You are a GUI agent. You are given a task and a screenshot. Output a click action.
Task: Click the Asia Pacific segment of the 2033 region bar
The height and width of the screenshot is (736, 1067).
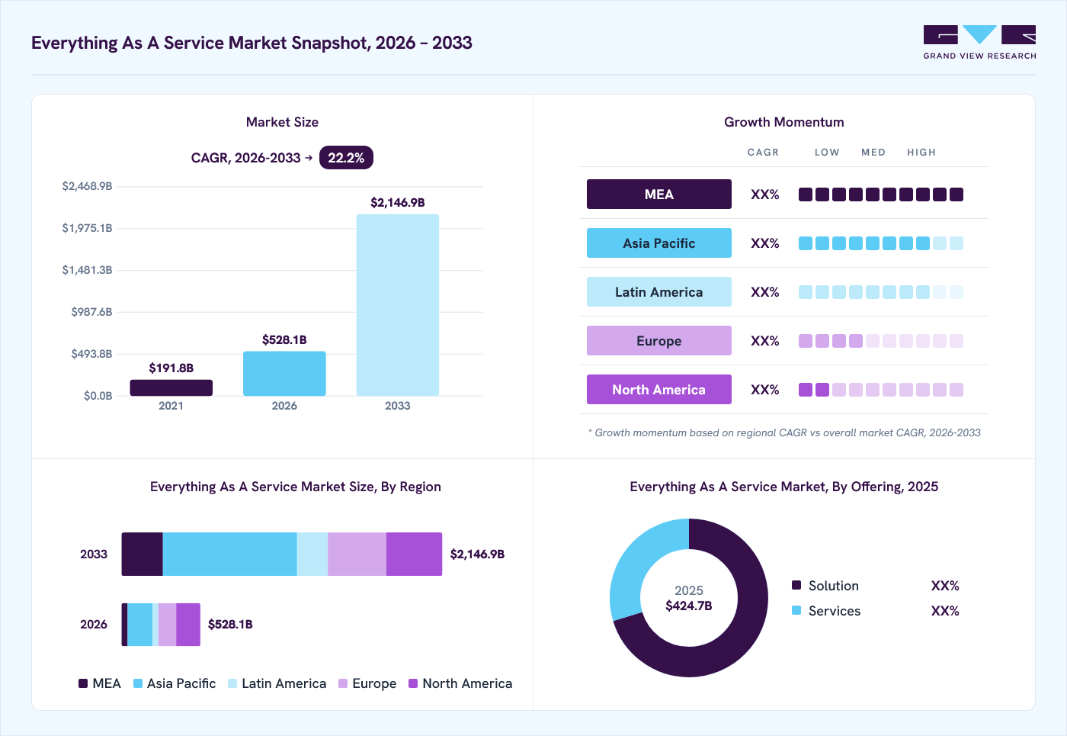coord(229,554)
